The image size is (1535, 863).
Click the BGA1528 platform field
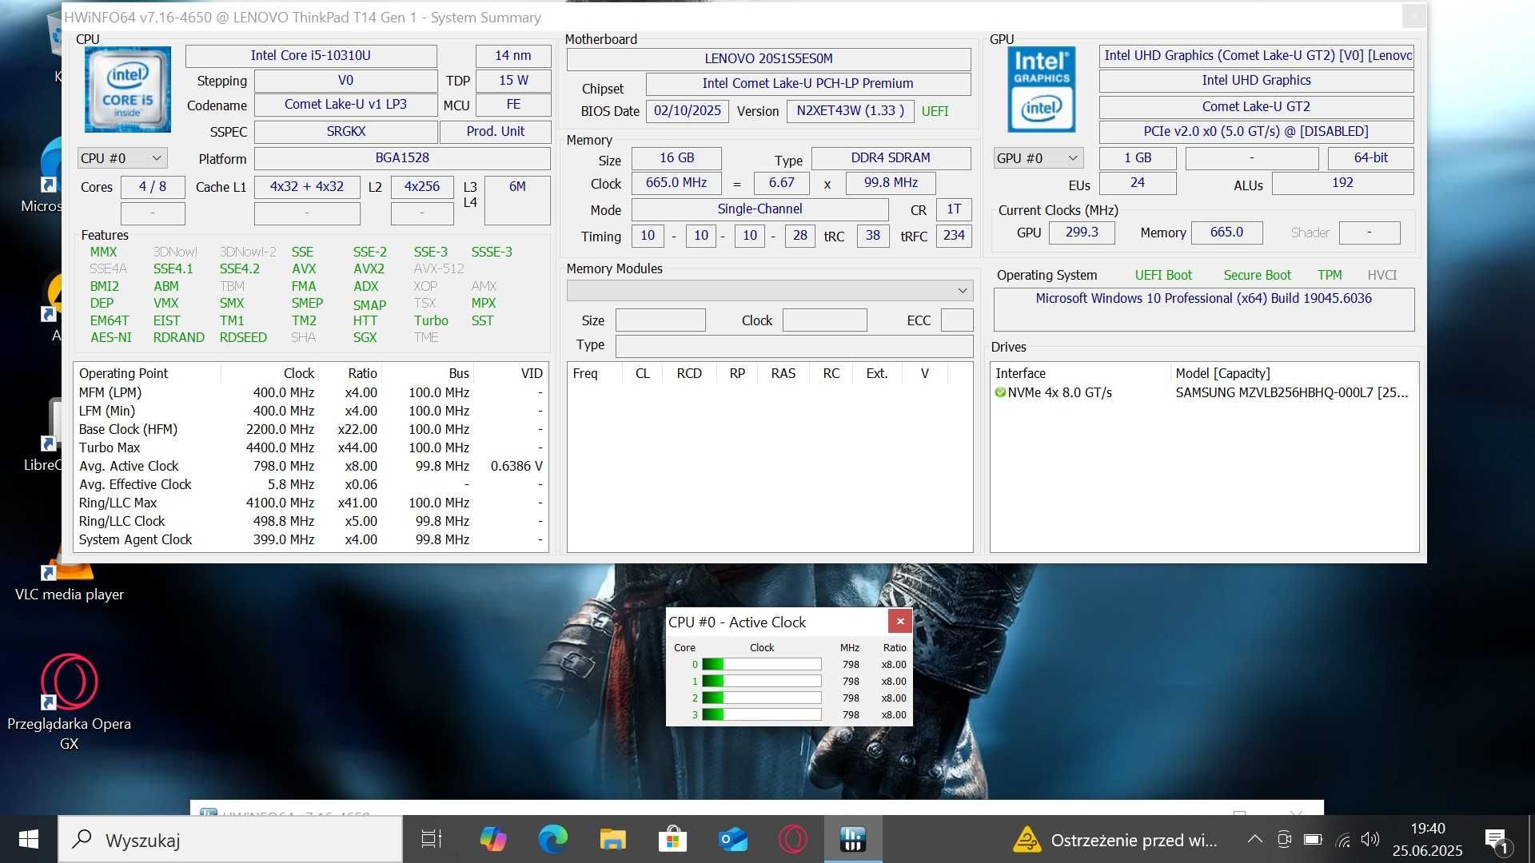pos(402,157)
